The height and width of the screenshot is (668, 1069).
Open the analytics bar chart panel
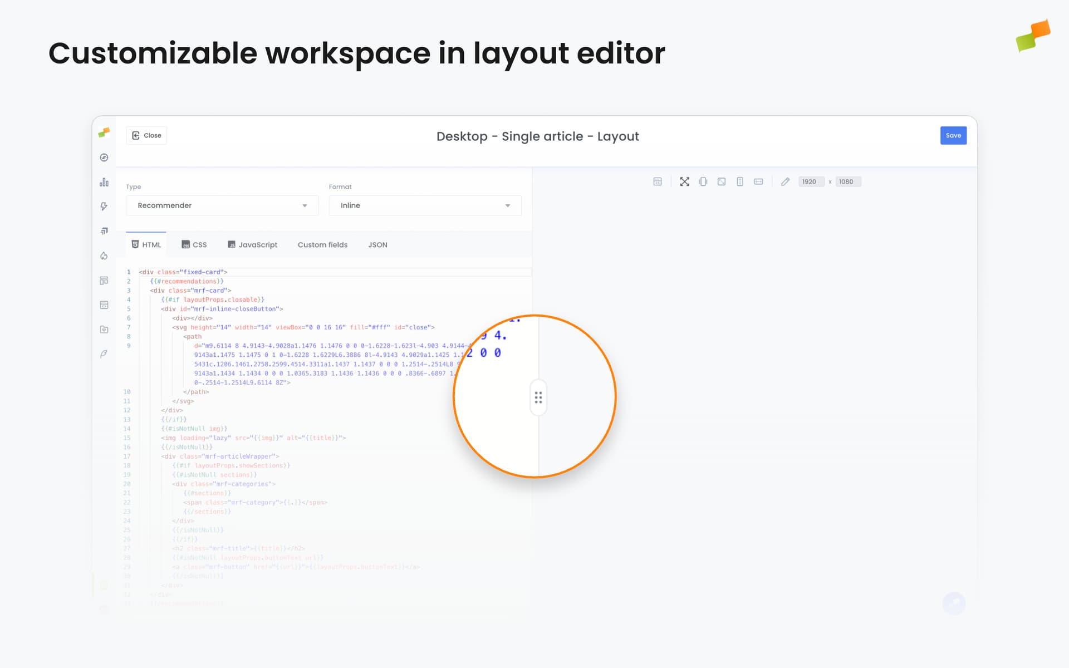click(104, 182)
